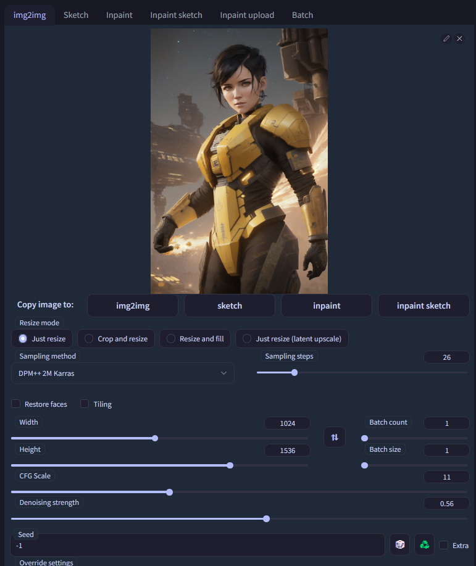Click the Width slider handle
The height and width of the screenshot is (566, 476).
(x=155, y=438)
